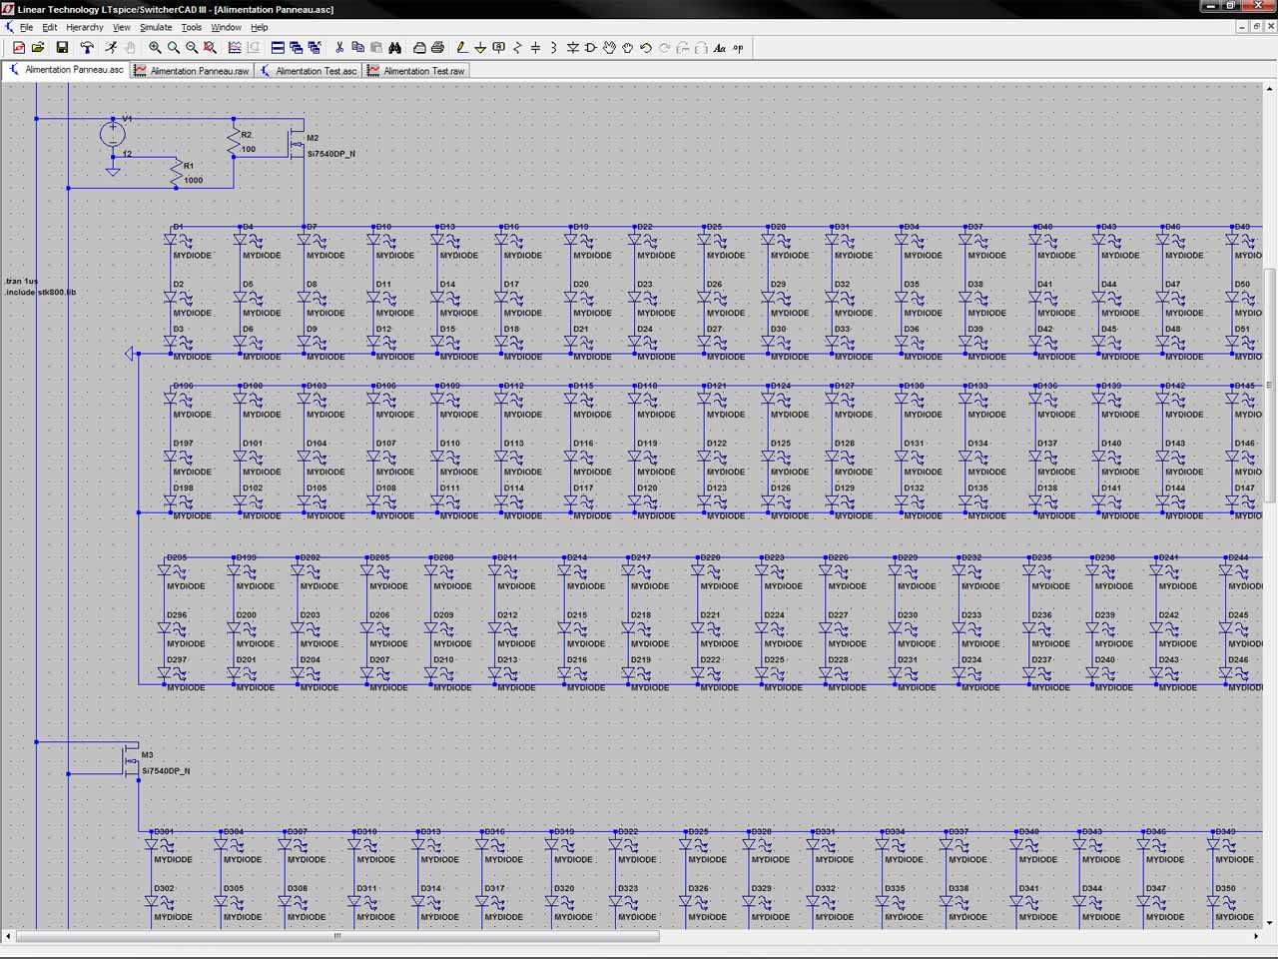Select the Resistor placement tool
This screenshot has width=1278, height=959.
(x=517, y=48)
